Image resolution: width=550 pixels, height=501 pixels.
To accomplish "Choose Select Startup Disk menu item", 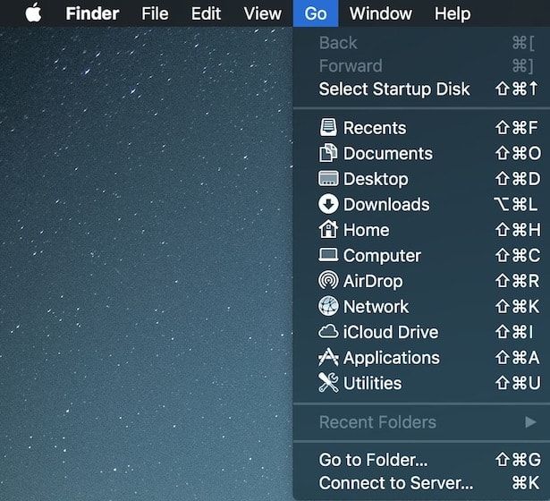I will pos(393,89).
